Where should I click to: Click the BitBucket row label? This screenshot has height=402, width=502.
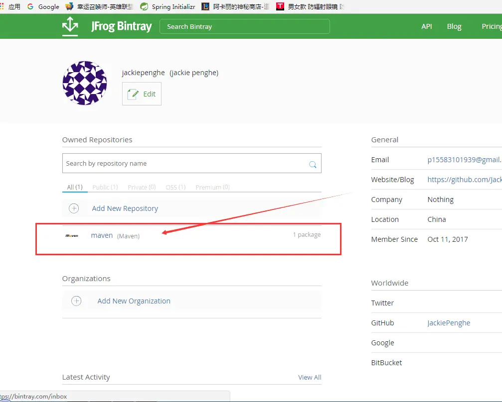click(386, 363)
